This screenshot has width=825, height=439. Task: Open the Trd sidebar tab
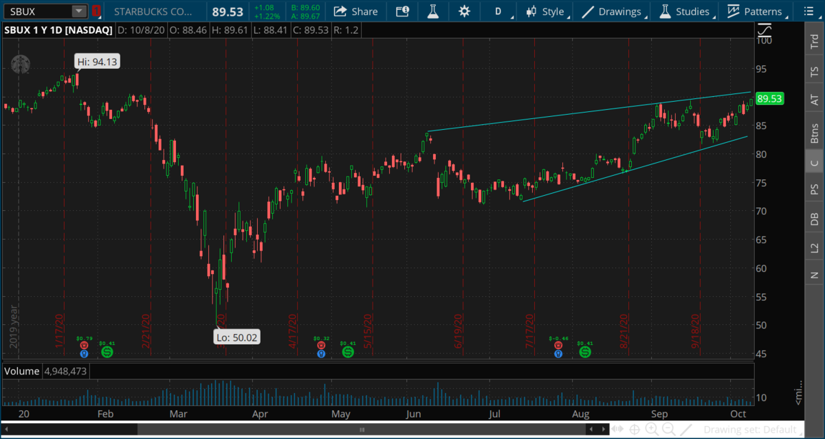[815, 42]
